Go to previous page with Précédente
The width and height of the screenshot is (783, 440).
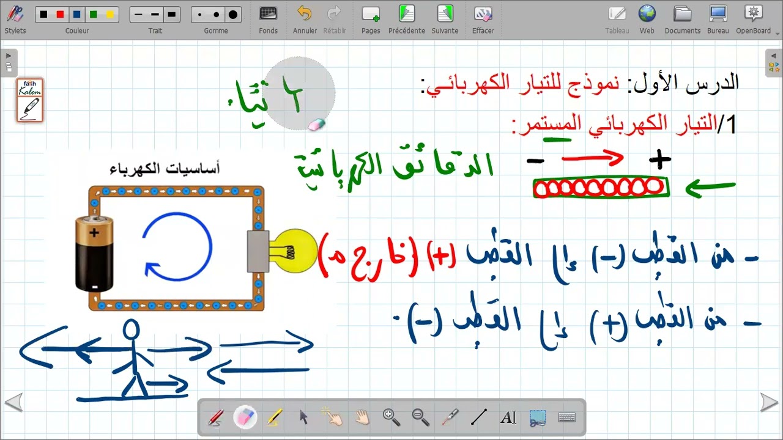tap(407, 19)
